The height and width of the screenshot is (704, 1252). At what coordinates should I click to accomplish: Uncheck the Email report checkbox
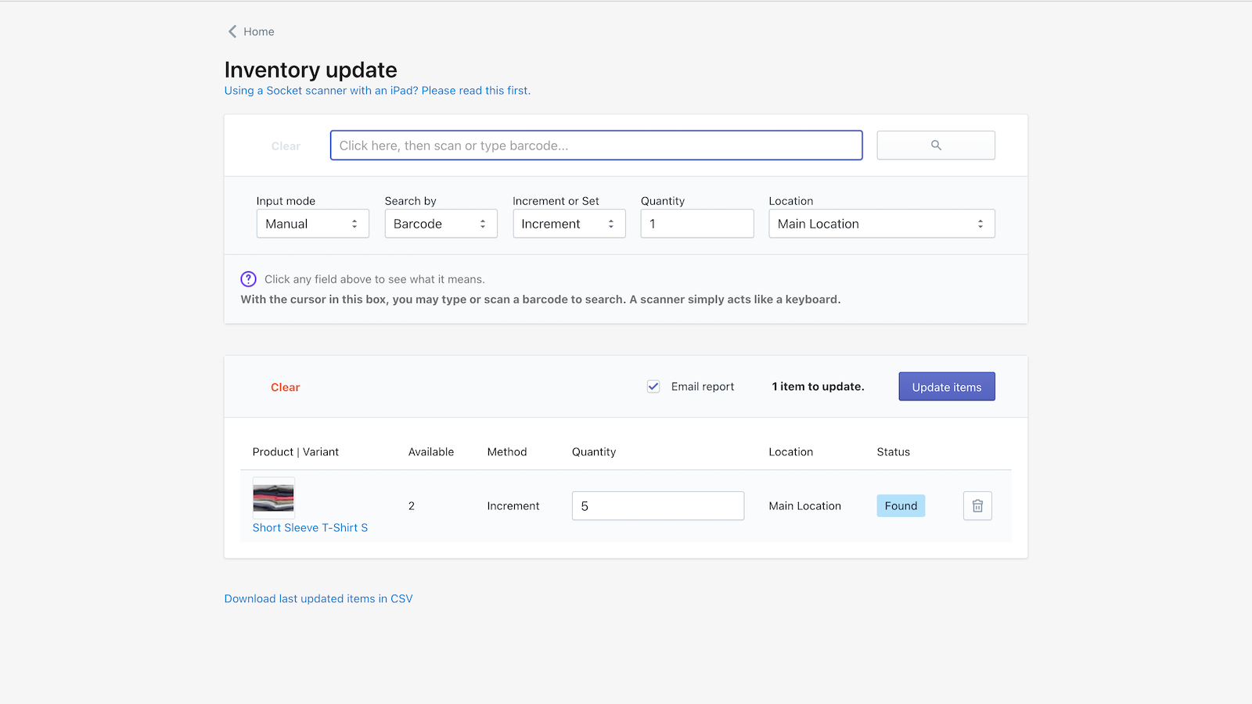point(653,386)
